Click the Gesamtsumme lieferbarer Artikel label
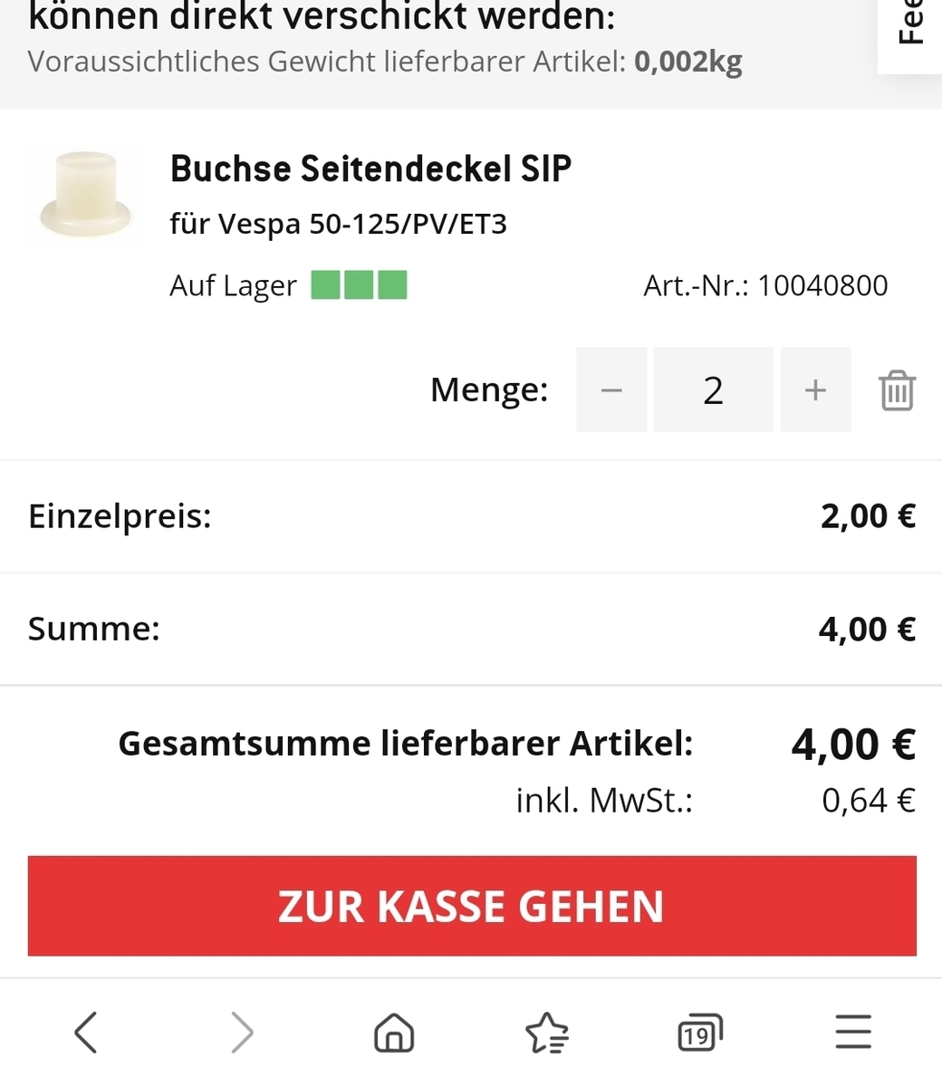The height and width of the screenshot is (1087, 942). (405, 744)
